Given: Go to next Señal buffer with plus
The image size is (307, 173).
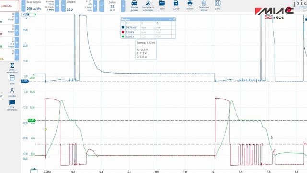Looking at the screenshot, I should pos(123,6).
